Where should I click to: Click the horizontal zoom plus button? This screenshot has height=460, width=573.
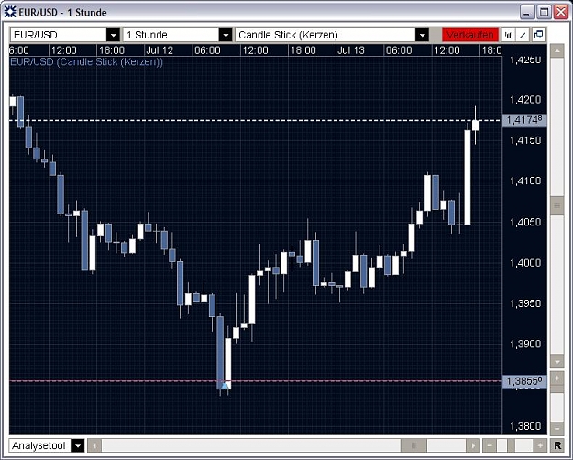click(540, 445)
